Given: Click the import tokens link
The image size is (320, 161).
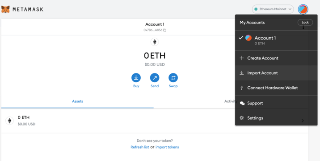Looking at the screenshot, I should tap(167, 147).
